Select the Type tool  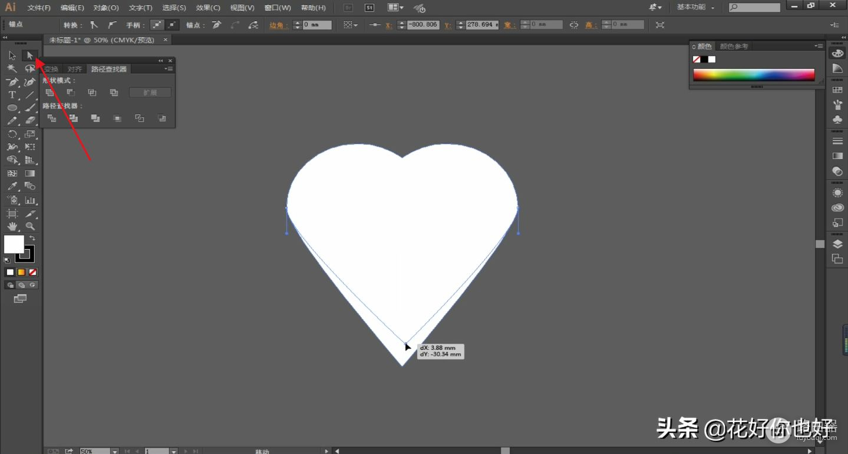point(12,95)
